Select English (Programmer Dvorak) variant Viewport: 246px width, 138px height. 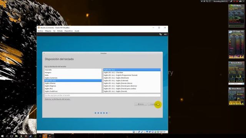pyautogui.click(x=132, y=75)
